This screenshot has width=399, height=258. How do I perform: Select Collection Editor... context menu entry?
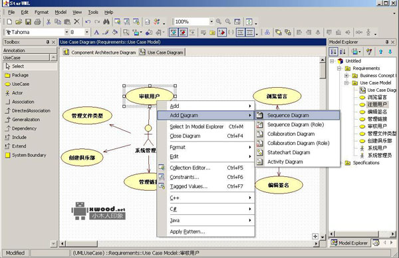pos(205,168)
